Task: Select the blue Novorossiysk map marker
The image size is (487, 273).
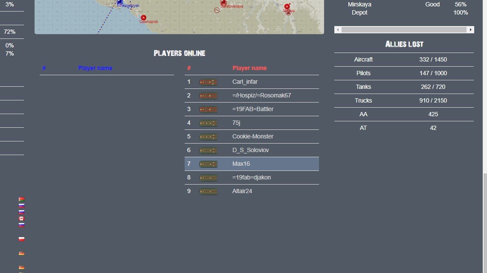Action: (120, 2)
